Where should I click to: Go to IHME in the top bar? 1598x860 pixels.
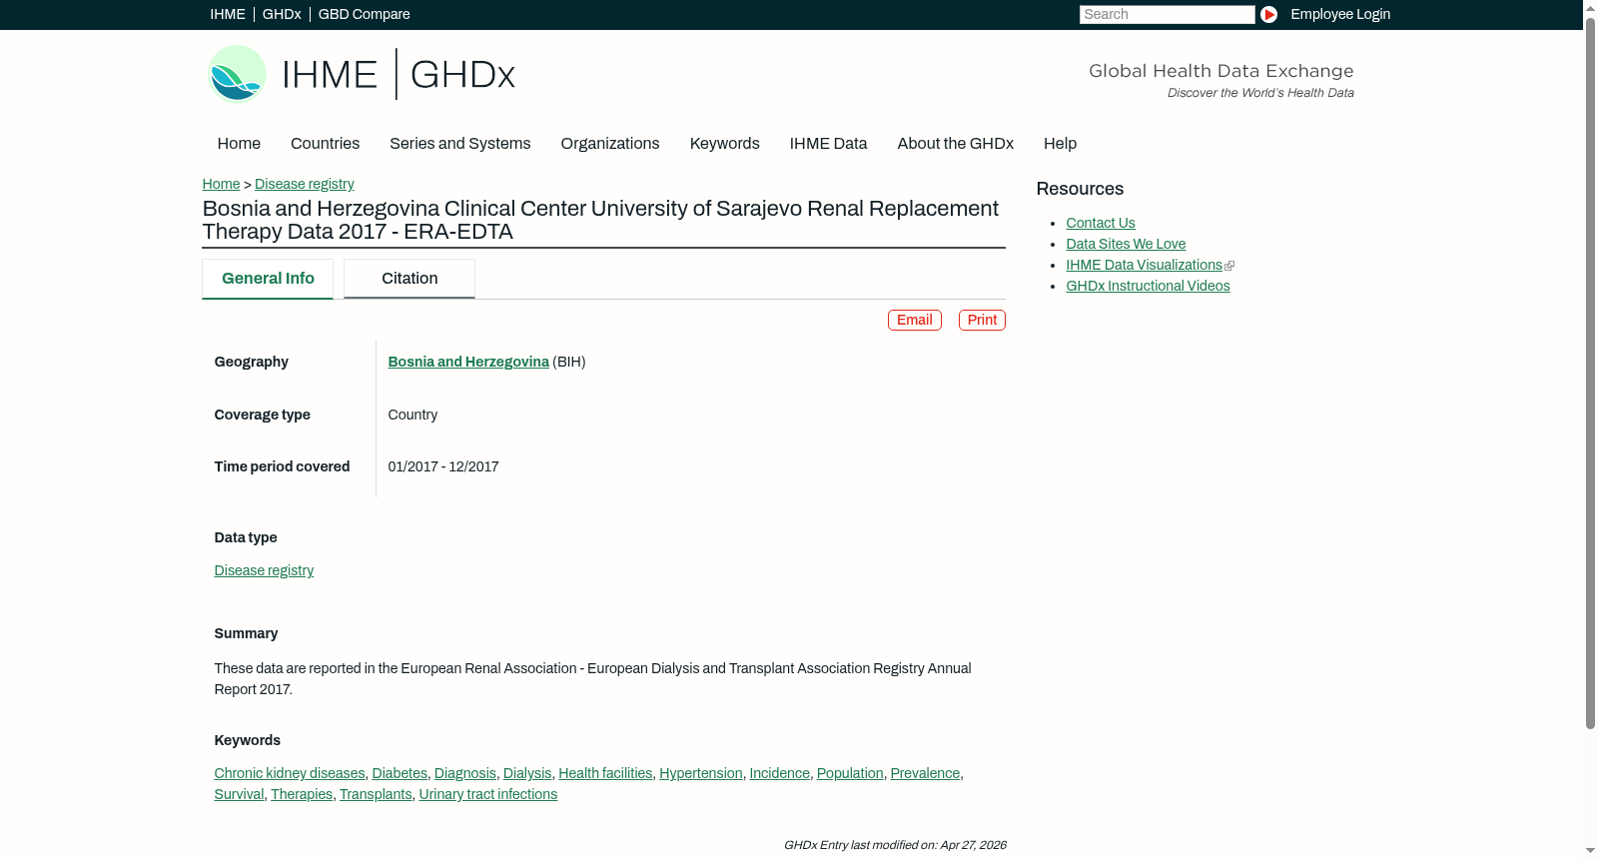[x=228, y=14]
